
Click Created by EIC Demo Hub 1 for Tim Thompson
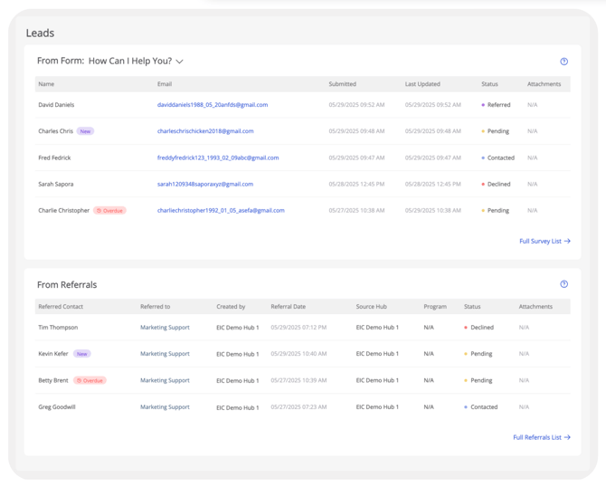(238, 328)
